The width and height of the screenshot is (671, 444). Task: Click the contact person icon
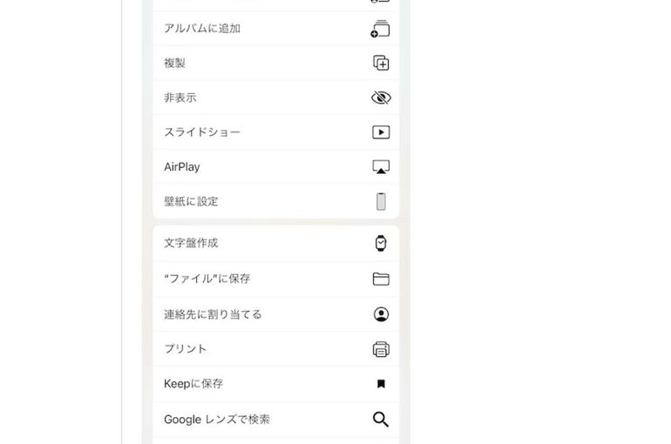381,314
